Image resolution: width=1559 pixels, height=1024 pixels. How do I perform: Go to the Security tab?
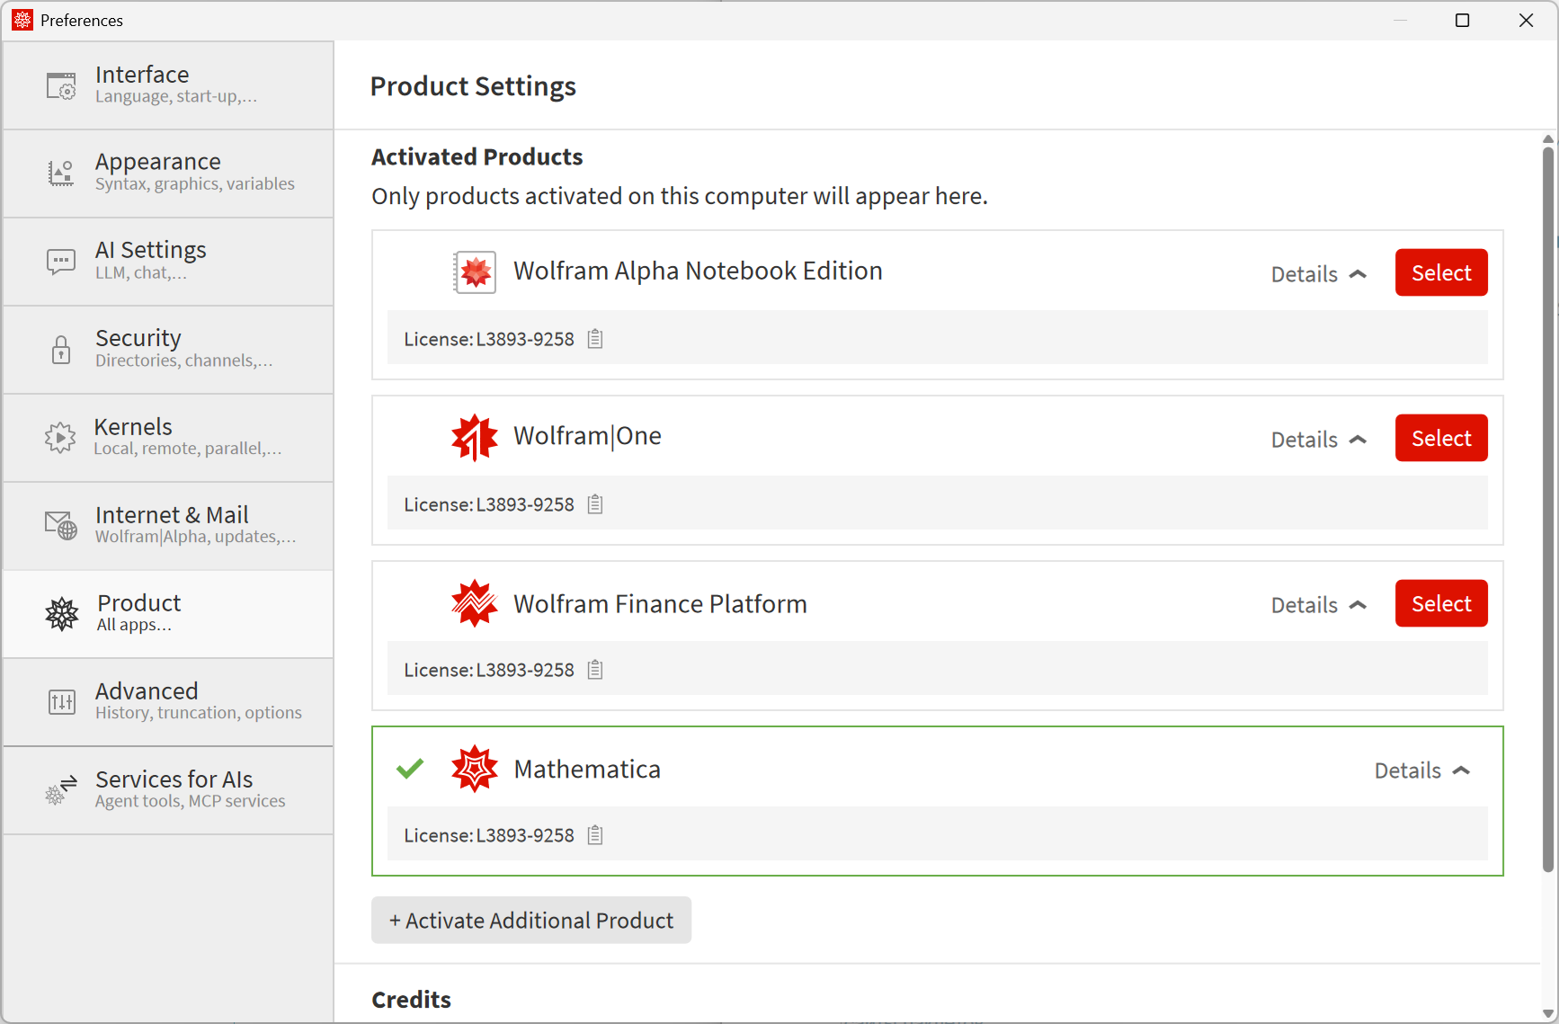pos(168,350)
